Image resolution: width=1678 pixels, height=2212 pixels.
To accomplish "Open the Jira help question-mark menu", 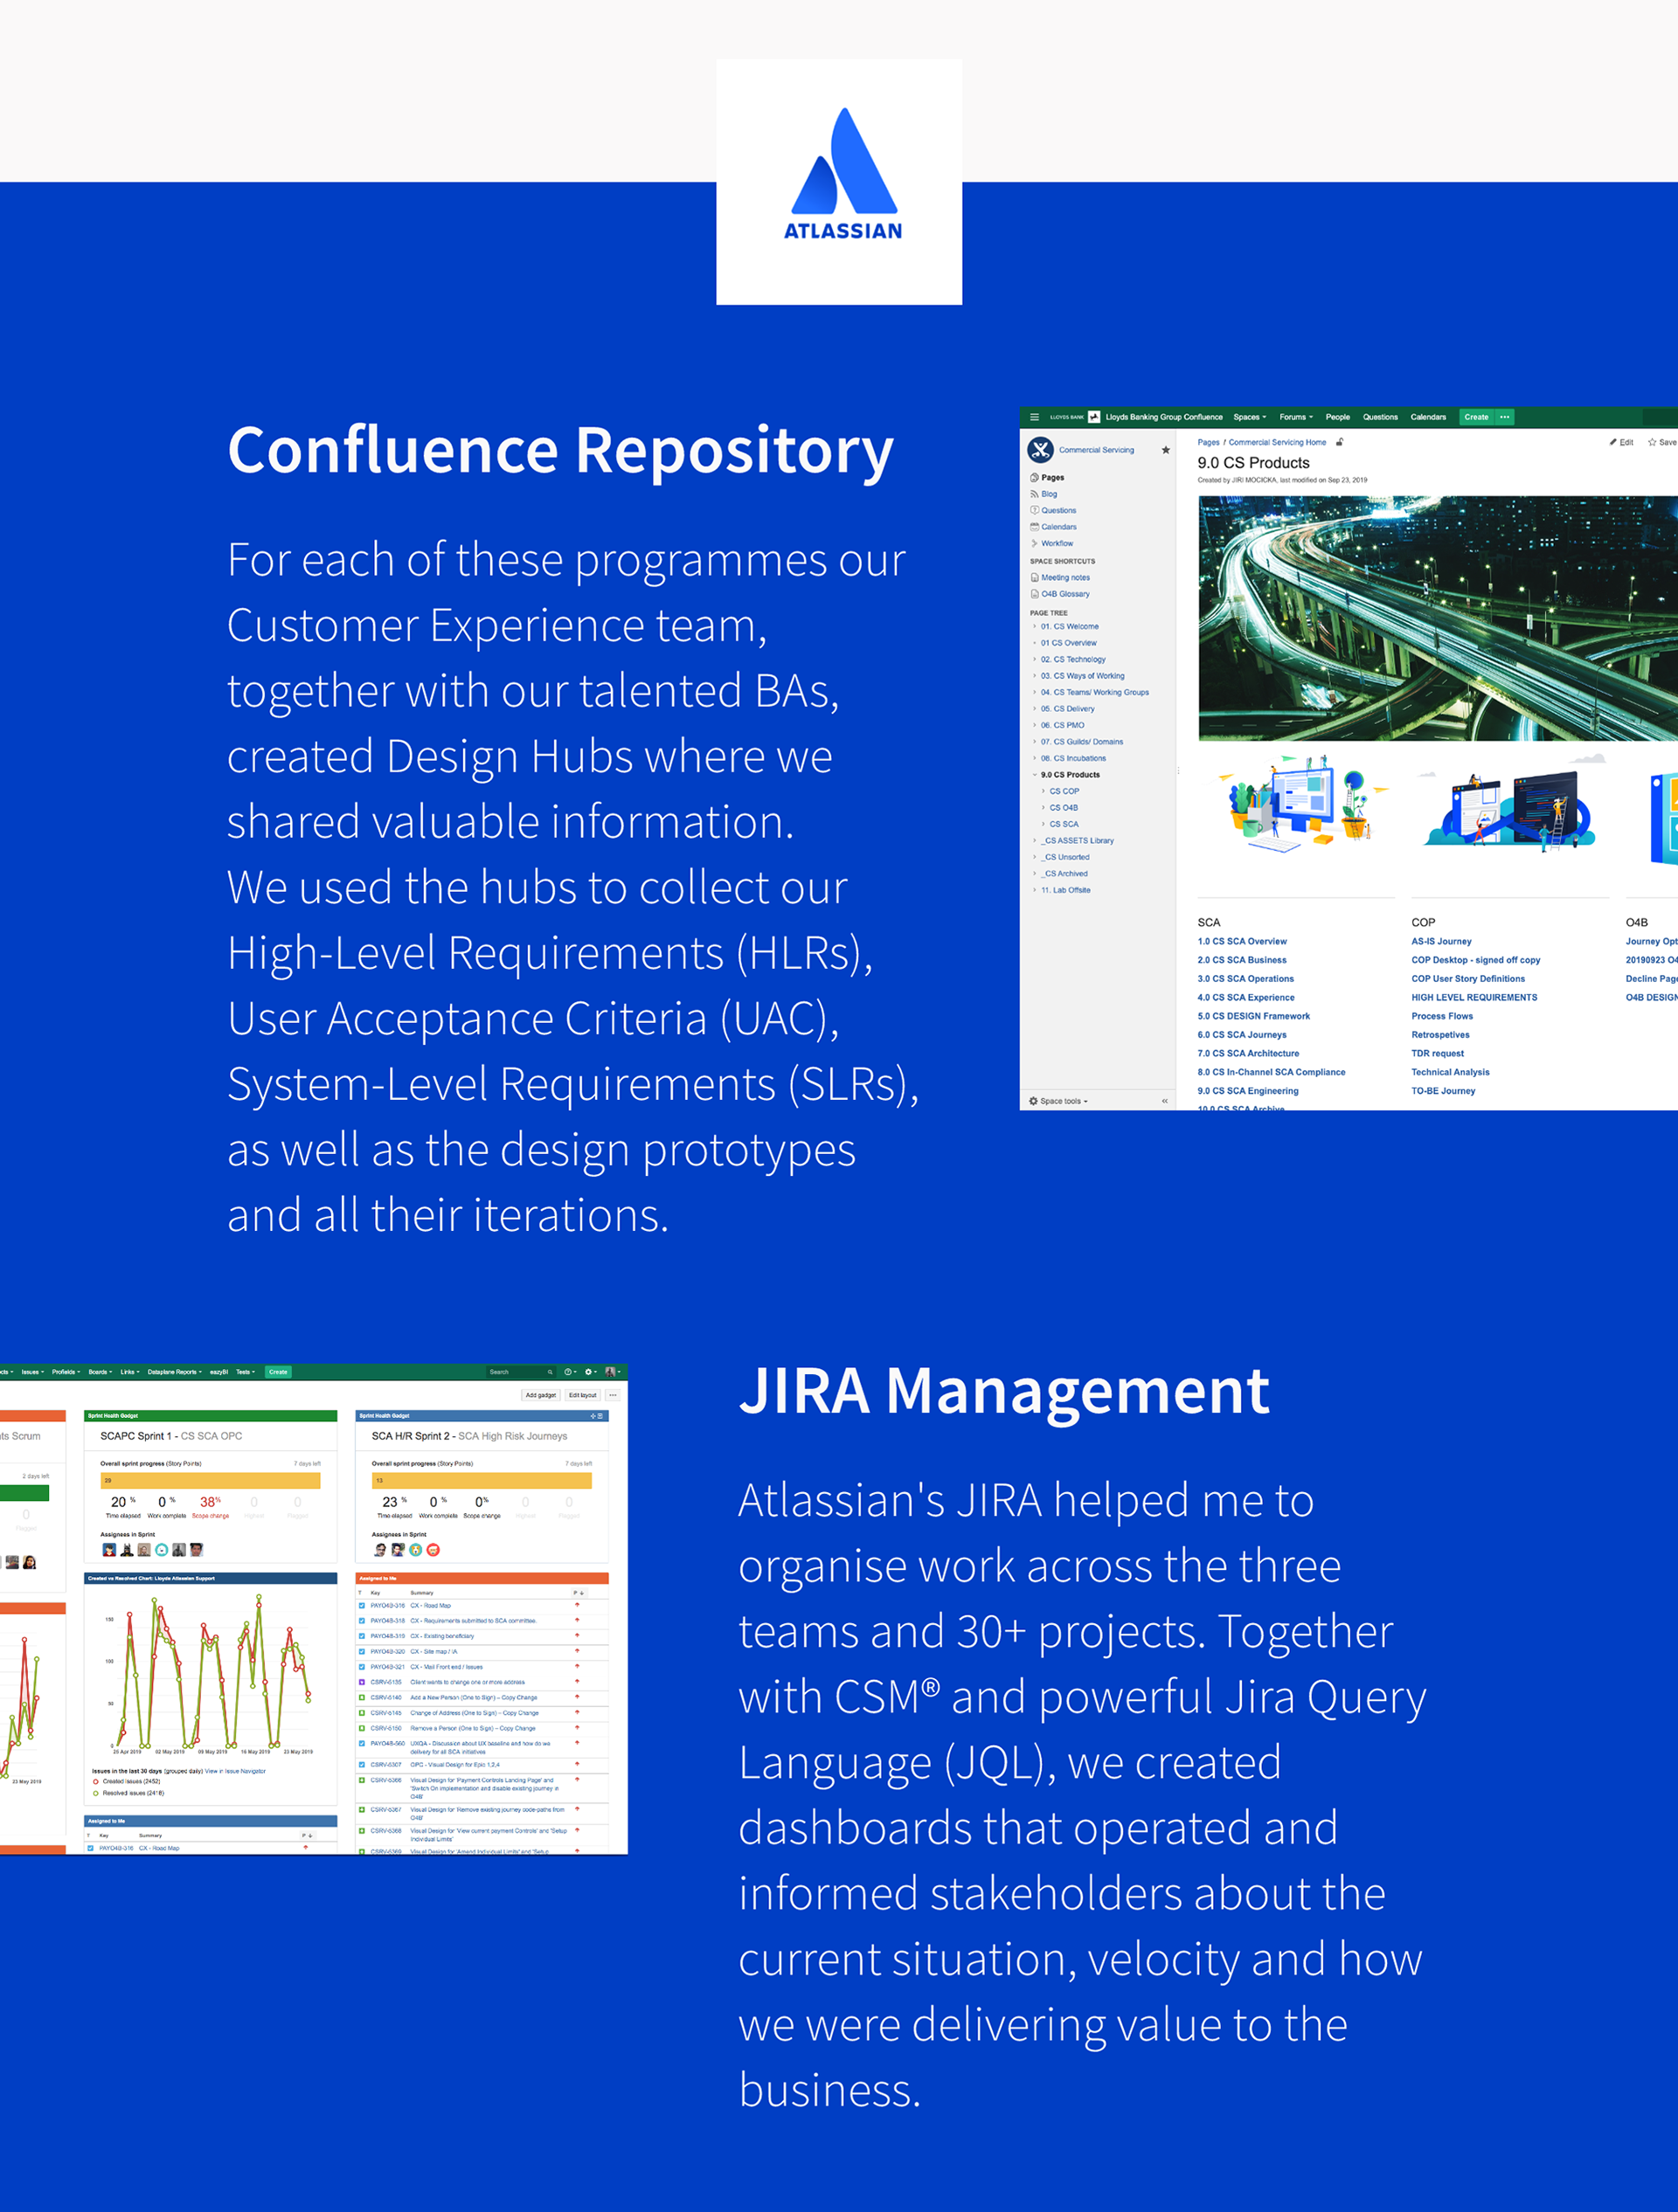I will 569,1372.
